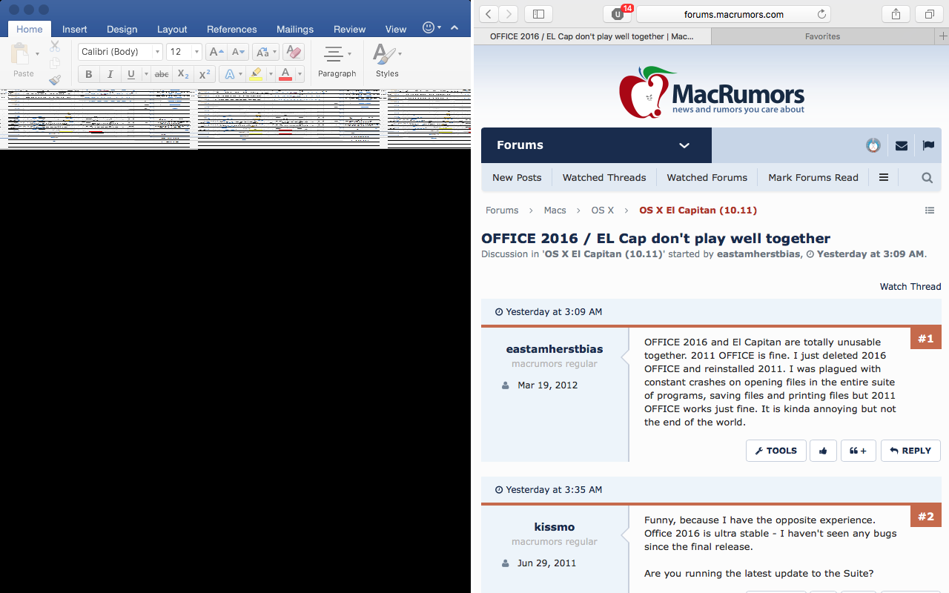
Task: Apply red font color
Action: 285,74
